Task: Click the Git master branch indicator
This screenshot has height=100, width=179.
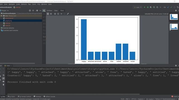Action: (x=150, y=99)
